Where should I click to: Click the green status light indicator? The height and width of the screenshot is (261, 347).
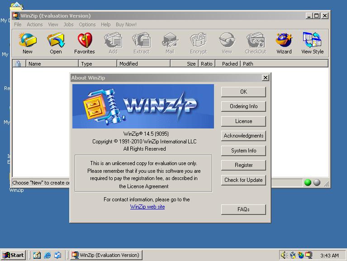click(308, 182)
